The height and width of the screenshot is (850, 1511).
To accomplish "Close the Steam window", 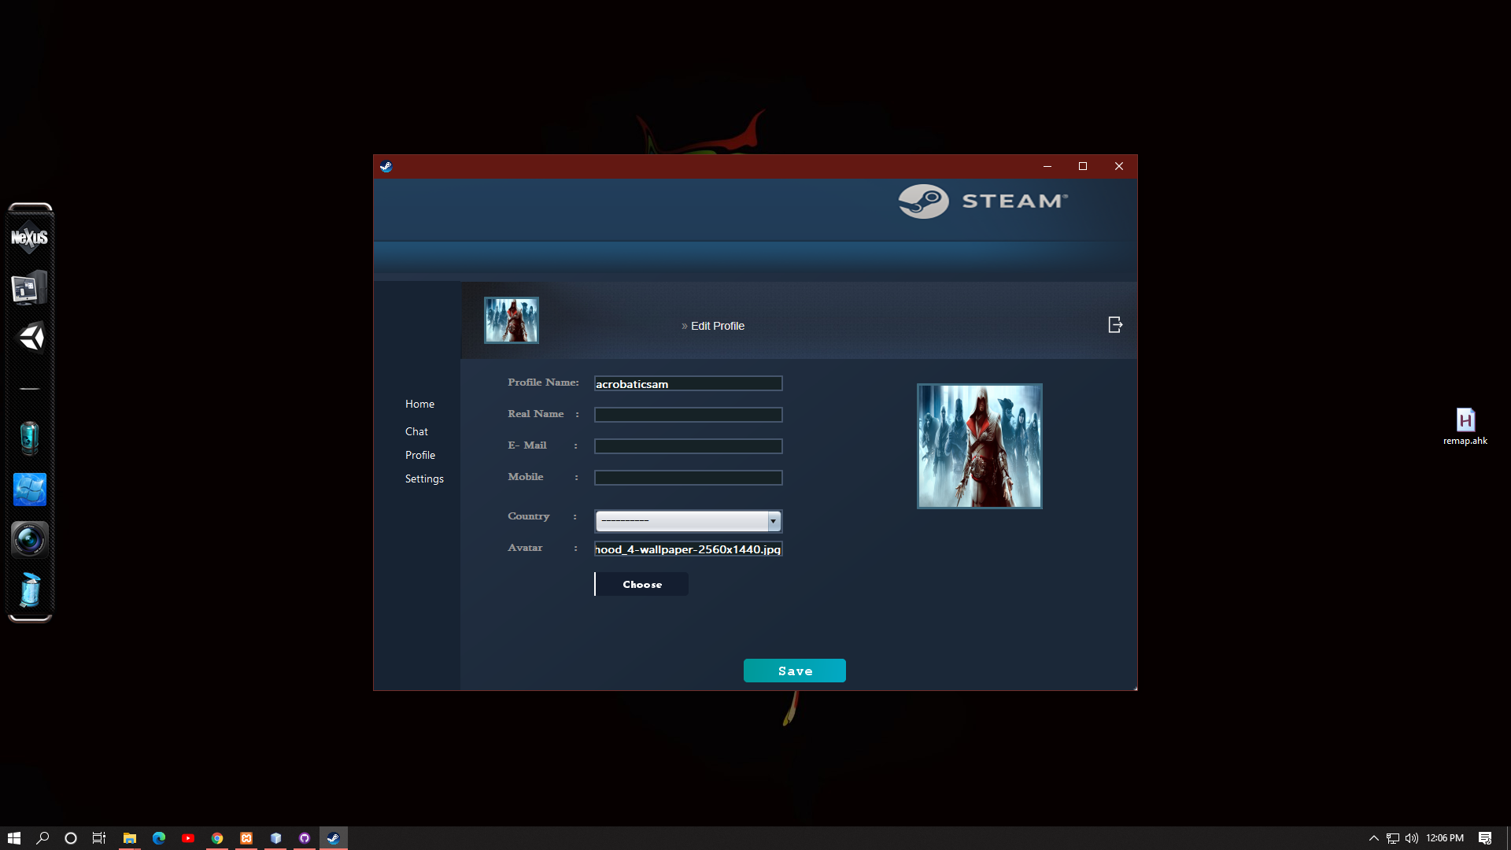I will 1119,166.
